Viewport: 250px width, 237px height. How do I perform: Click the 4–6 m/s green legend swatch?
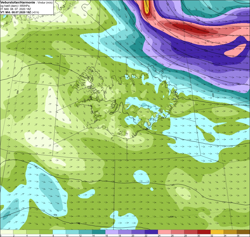click(33, 232)
